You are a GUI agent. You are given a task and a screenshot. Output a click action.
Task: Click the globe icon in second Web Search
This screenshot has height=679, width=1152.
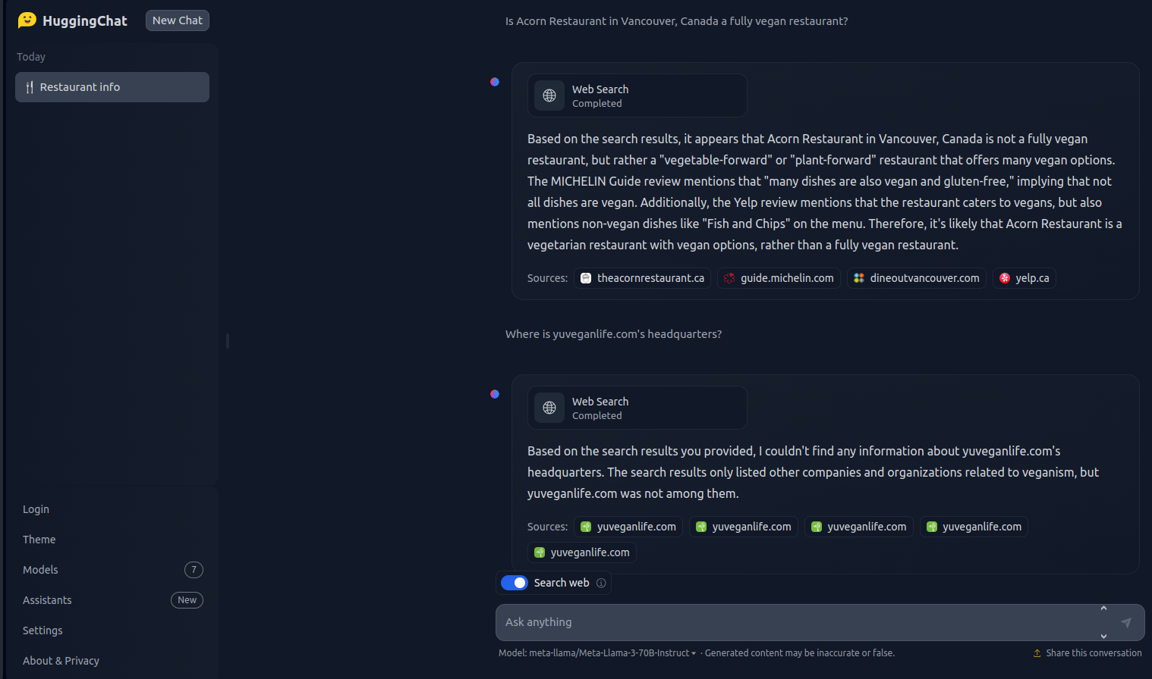[549, 408]
